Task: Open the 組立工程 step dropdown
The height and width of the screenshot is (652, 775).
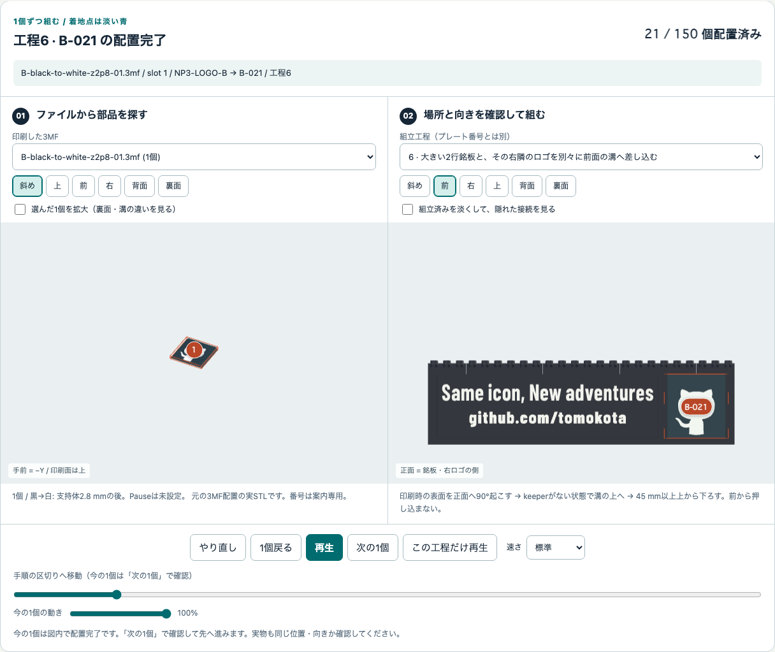Action: point(581,157)
